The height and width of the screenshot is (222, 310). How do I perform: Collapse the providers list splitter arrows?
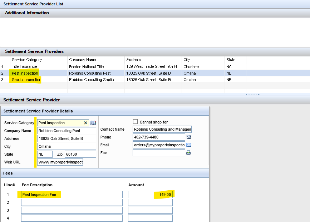[x=252, y=94]
